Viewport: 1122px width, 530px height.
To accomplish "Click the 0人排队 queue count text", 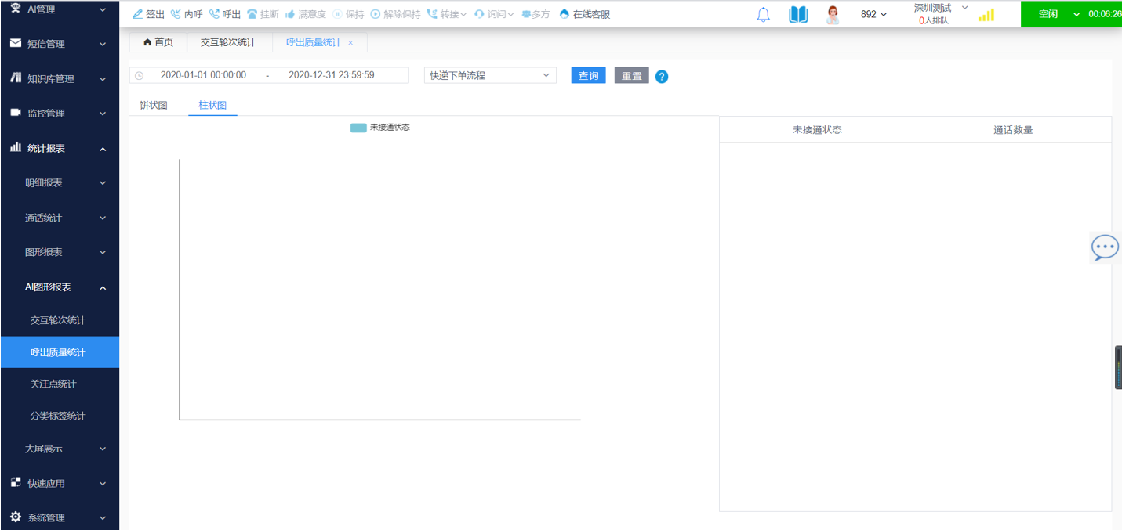I will 934,21.
